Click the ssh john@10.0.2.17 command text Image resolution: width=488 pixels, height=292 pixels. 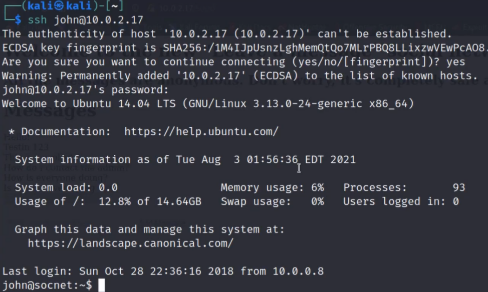click(86, 20)
